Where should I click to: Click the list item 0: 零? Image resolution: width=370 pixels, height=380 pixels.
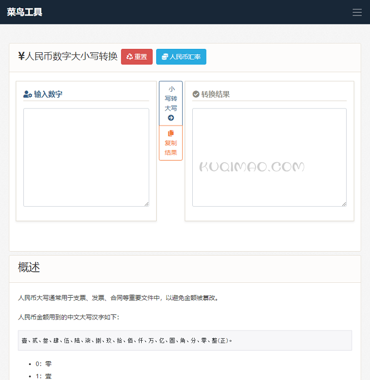(44, 364)
